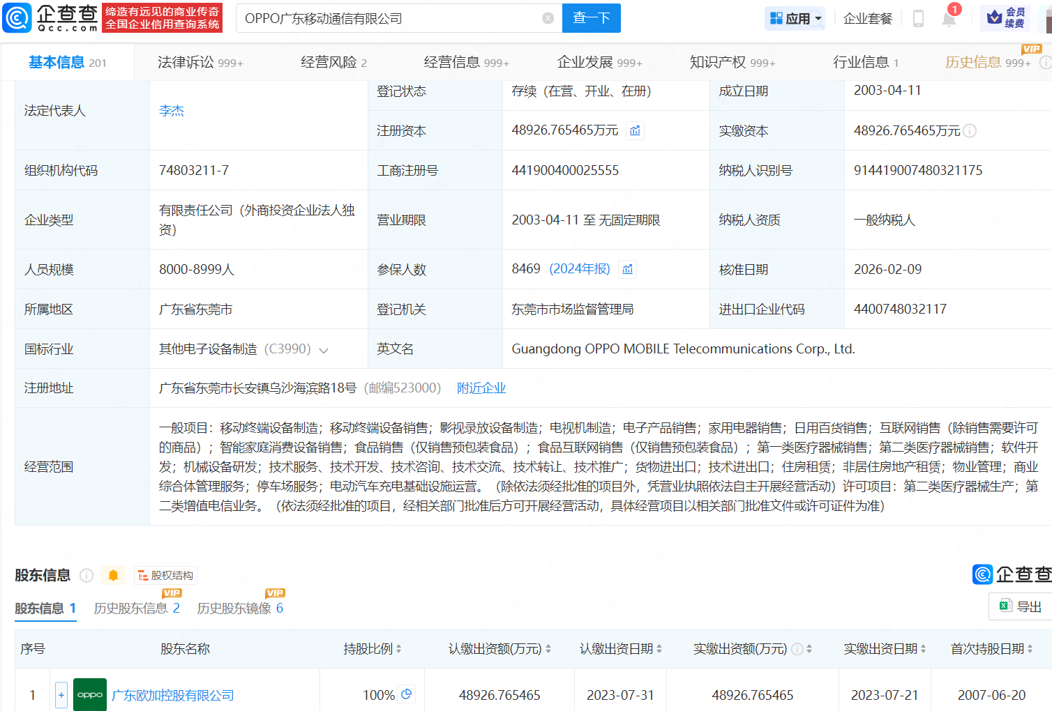Screen dimensions: 1052x711
Task: Expand the 国标行业 industry dropdown arrow
Action: 324,350
